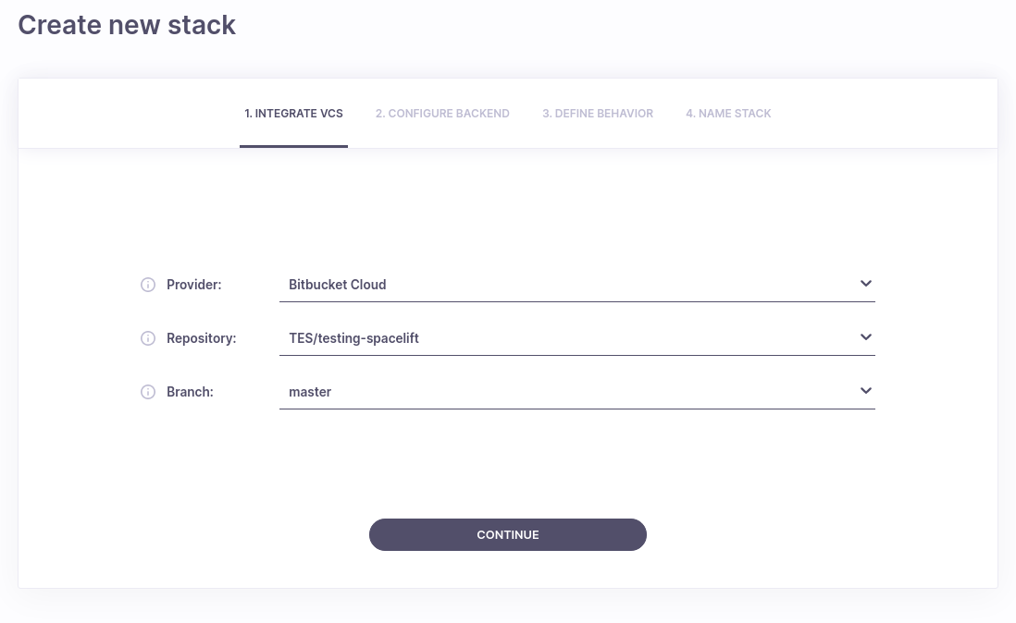Click the Continue button
This screenshot has width=1016, height=623.
508,534
